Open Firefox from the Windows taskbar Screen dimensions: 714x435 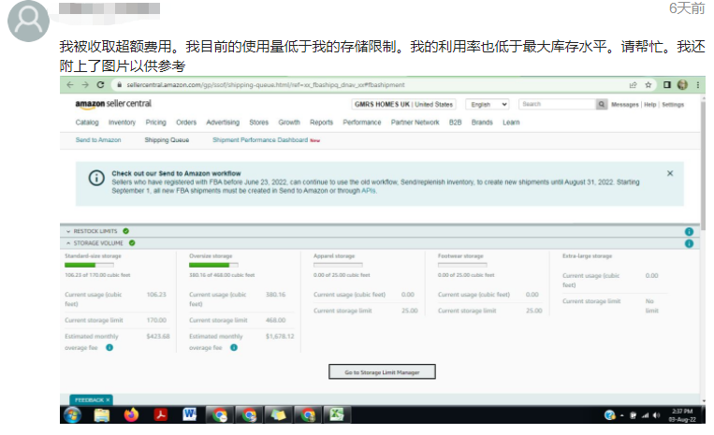130,414
